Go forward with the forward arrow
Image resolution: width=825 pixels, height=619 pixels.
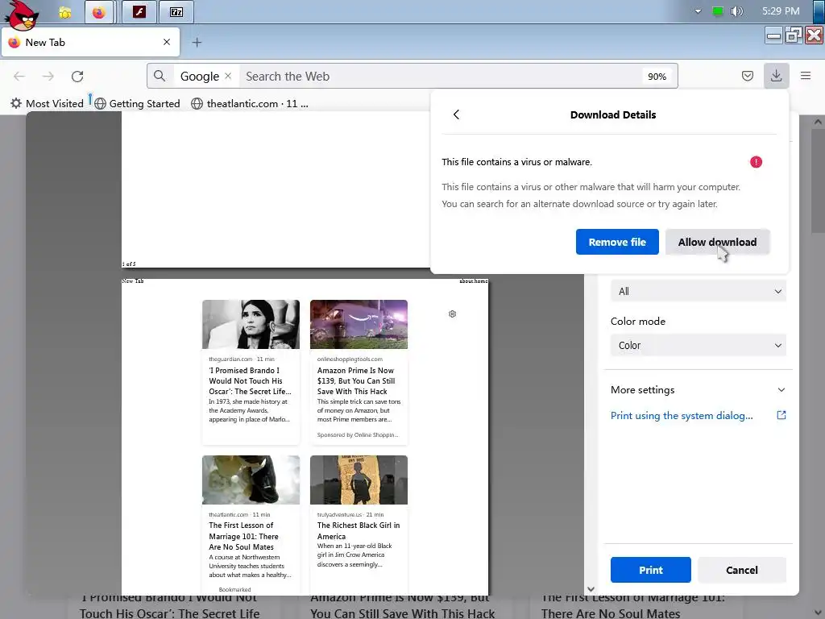point(48,77)
